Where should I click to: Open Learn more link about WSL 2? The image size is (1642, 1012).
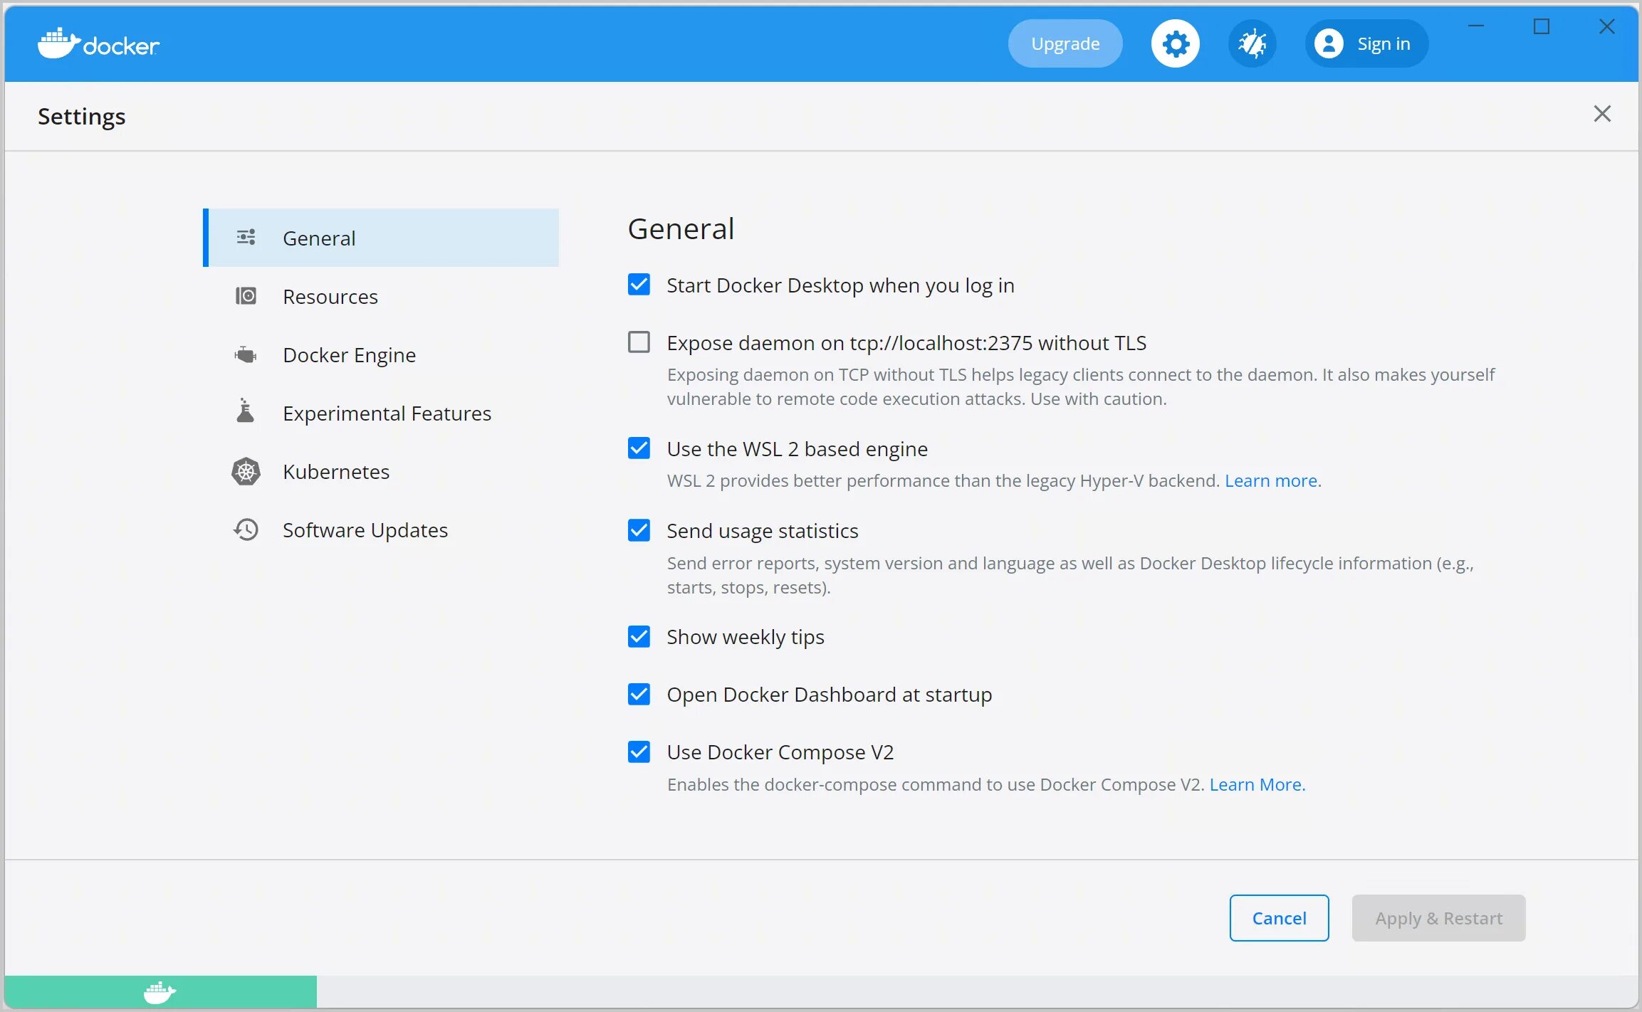pyautogui.click(x=1271, y=481)
